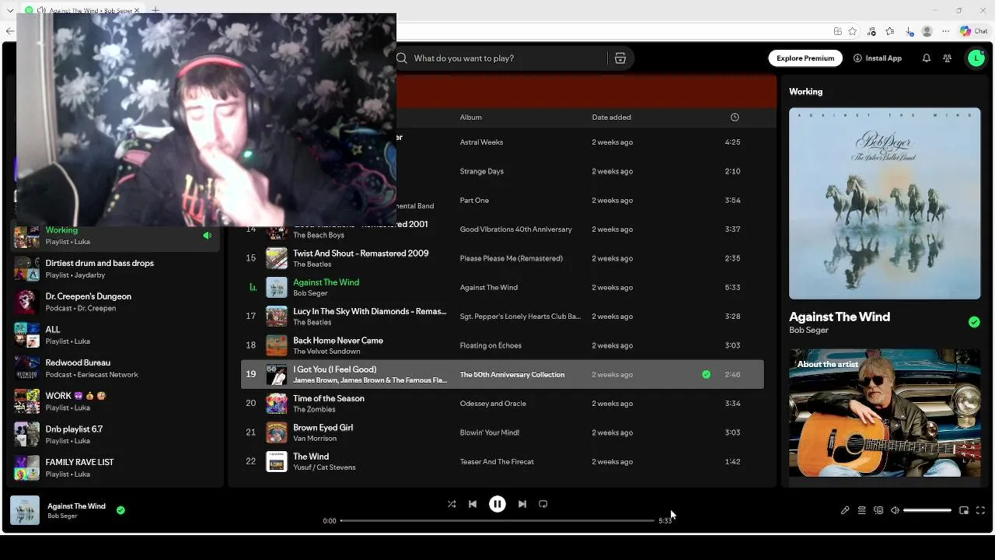
Task: Click the Explore Premium button
Action: [x=805, y=58]
